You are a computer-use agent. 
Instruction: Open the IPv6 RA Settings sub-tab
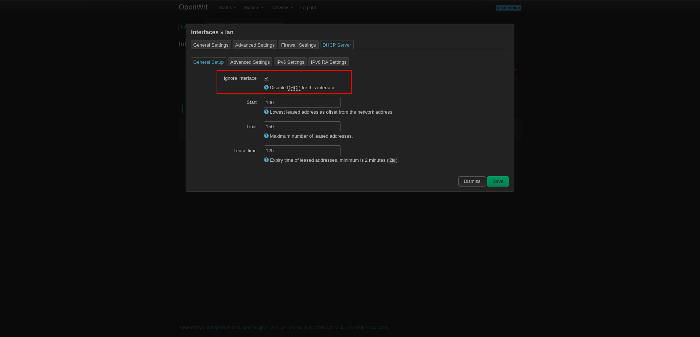click(329, 62)
